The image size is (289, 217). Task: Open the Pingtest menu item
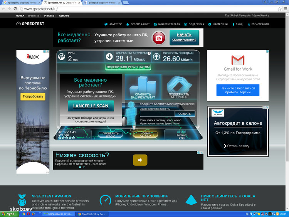click(50, 16)
